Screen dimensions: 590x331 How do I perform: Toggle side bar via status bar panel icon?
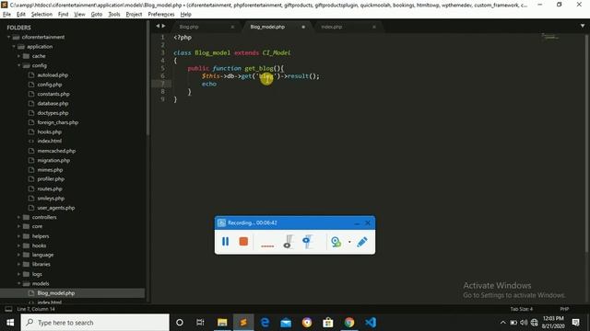click(x=8, y=309)
